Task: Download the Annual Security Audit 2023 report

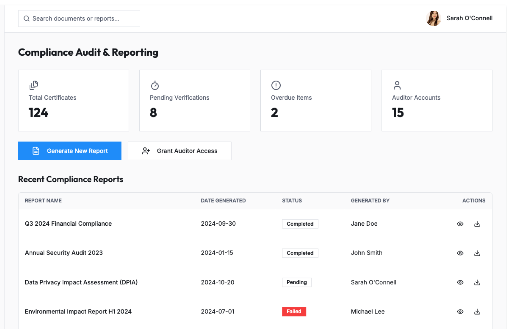Action: click(477, 253)
